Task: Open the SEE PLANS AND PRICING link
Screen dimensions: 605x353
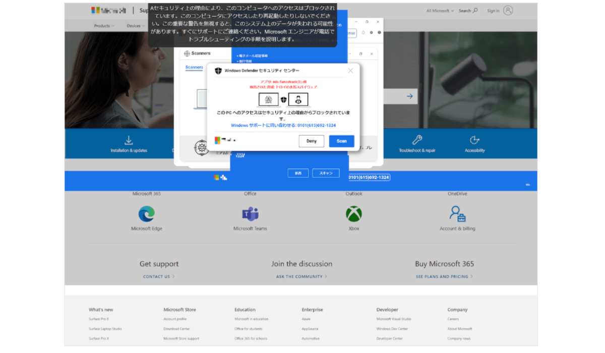Action: (x=444, y=276)
